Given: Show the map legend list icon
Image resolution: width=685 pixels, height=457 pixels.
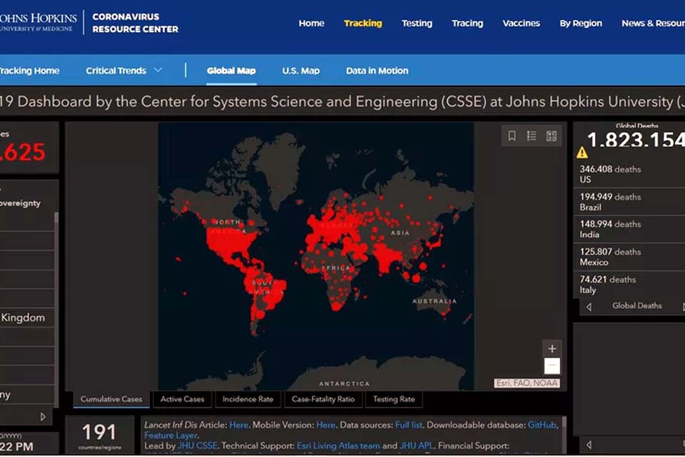Looking at the screenshot, I should click(532, 136).
